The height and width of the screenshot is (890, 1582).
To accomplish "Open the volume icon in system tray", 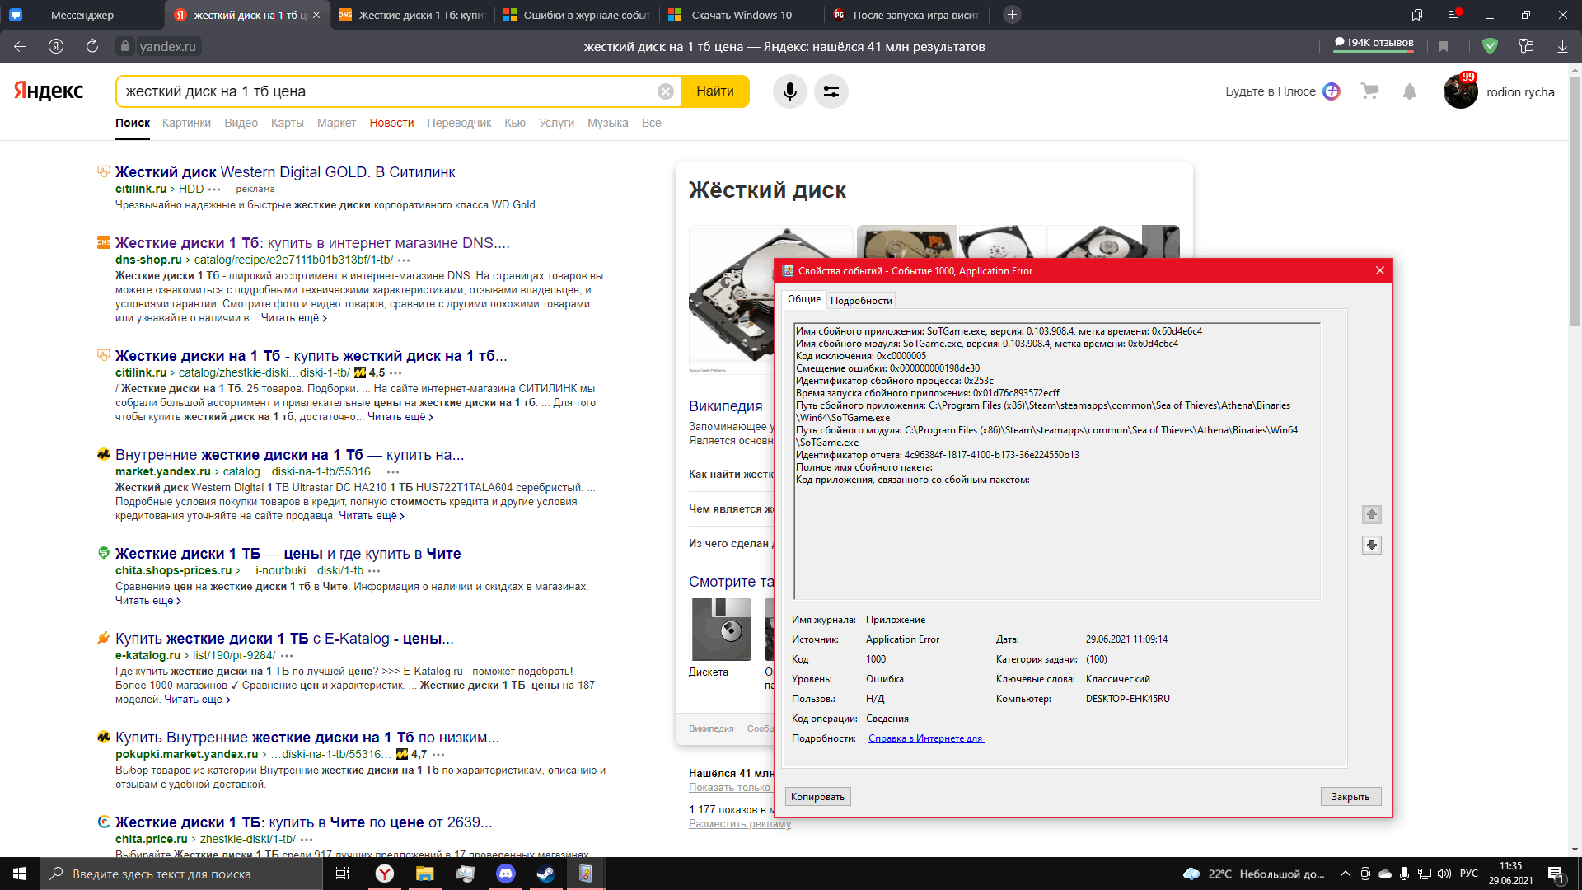I will tap(1444, 874).
